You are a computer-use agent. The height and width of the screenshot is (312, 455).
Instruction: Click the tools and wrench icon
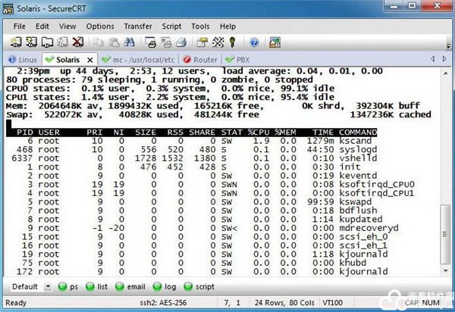tap(218, 43)
